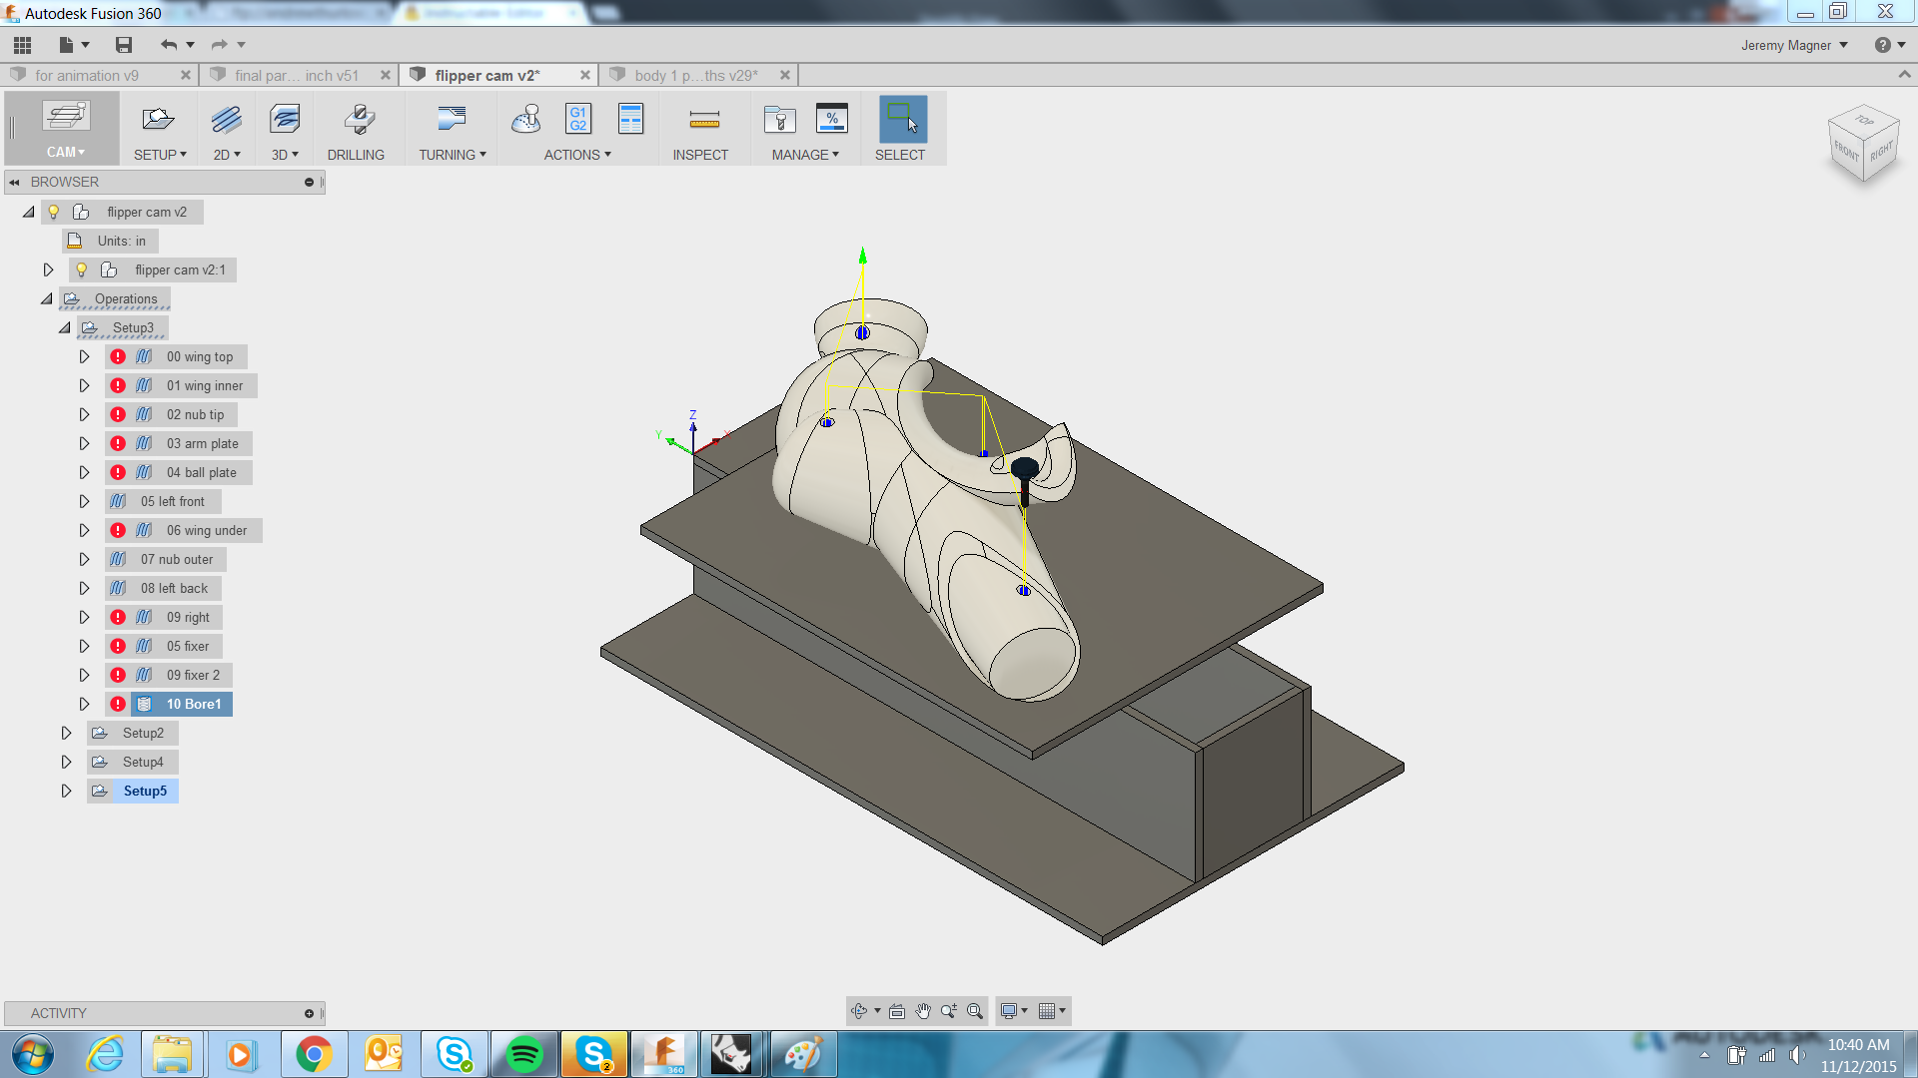
Task: Open the INSPECT tool
Action: point(702,130)
